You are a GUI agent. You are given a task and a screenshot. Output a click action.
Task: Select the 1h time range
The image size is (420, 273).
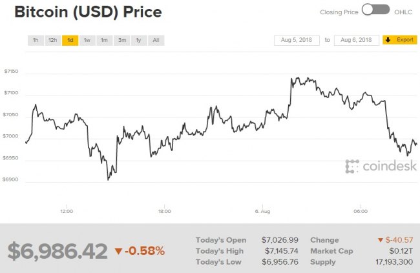36,40
